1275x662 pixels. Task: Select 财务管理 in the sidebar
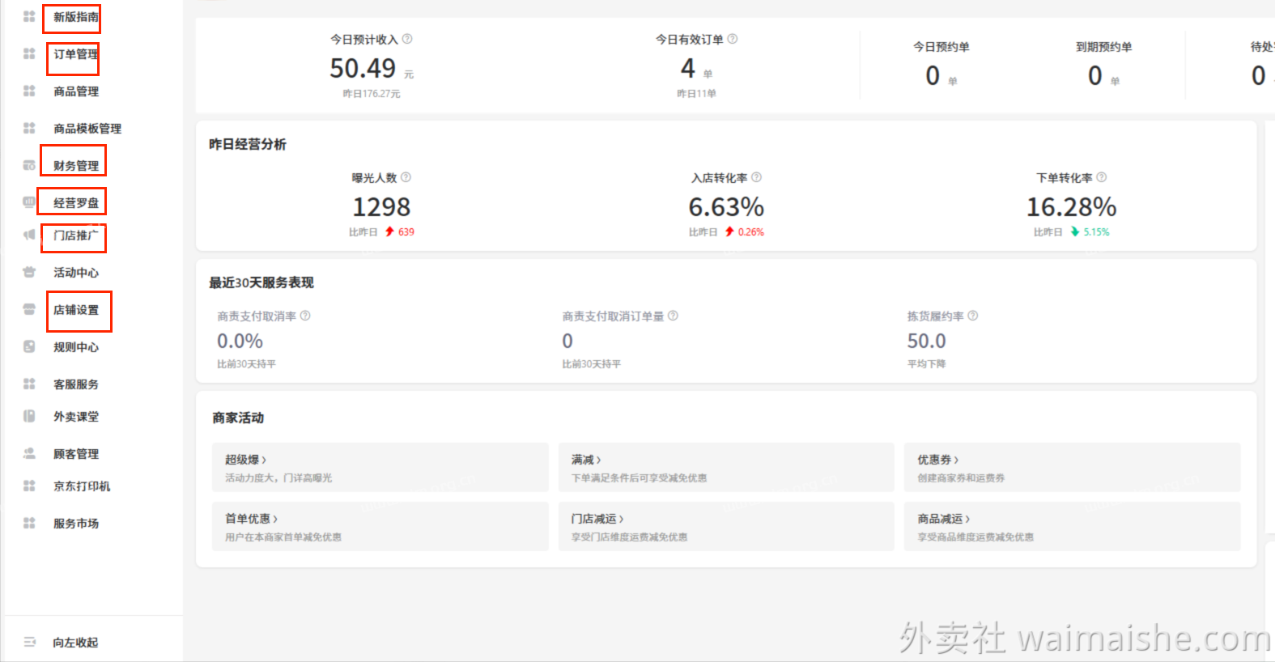tap(76, 166)
